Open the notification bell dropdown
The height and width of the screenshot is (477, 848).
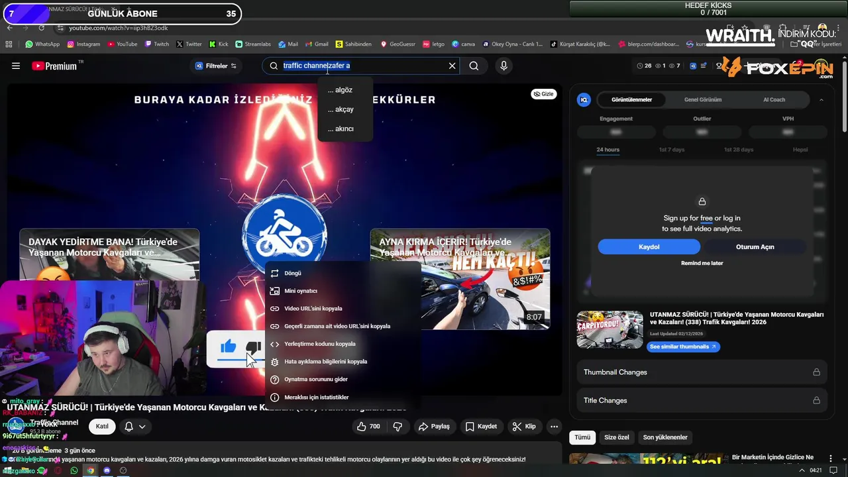click(134, 427)
